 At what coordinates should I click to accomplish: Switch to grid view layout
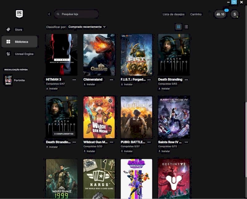click(x=178, y=27)
